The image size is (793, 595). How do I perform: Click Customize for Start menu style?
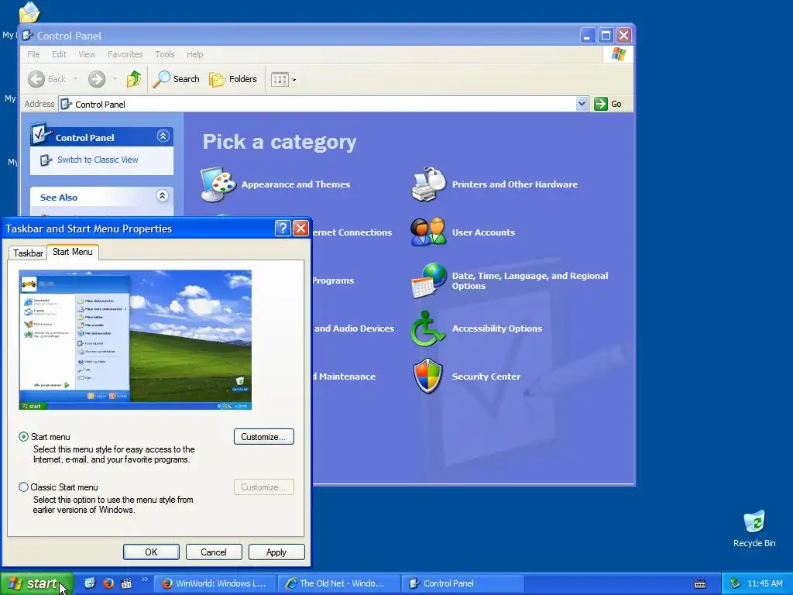(263, 437)
